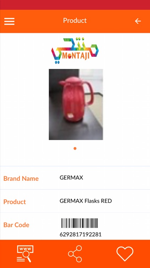Tap the Brand Name label

tap(21, 178)
